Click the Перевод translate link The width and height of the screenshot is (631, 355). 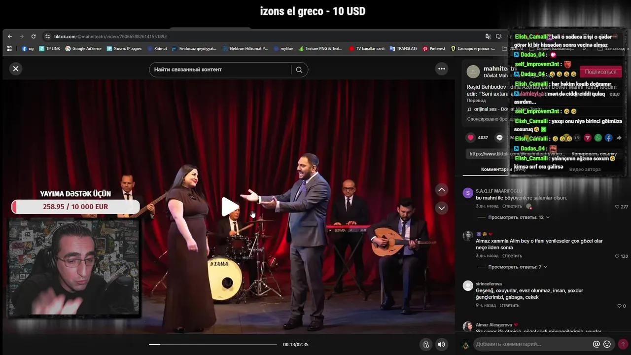(476, 101)
